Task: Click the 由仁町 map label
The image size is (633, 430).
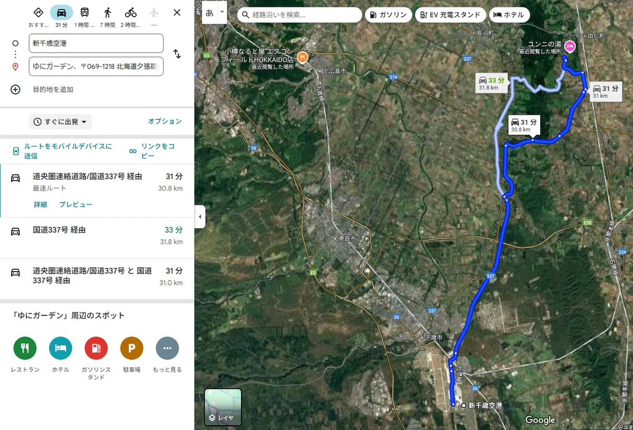Action: point(596,35)
